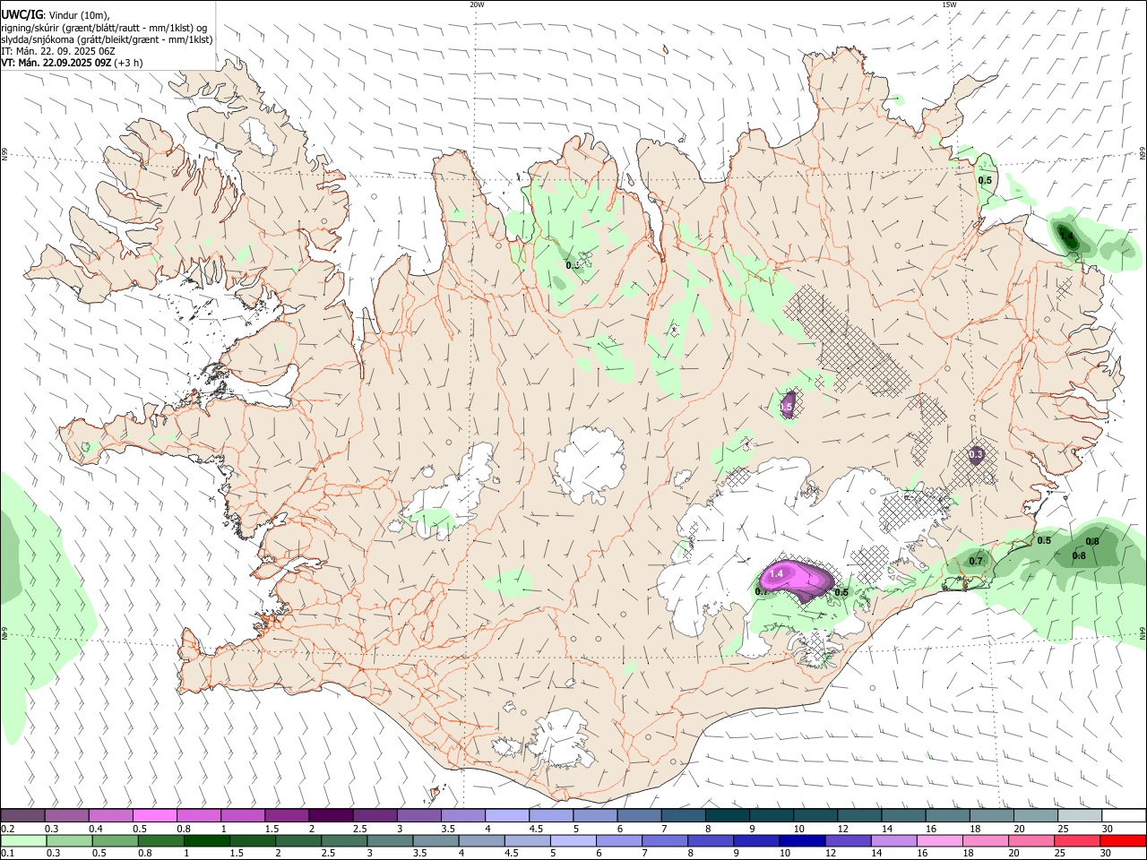Click the valid time line 'VT: Mán. 22.09.2025 09Z'
This screenshot has height=860, width=1147.
[56, 63]
